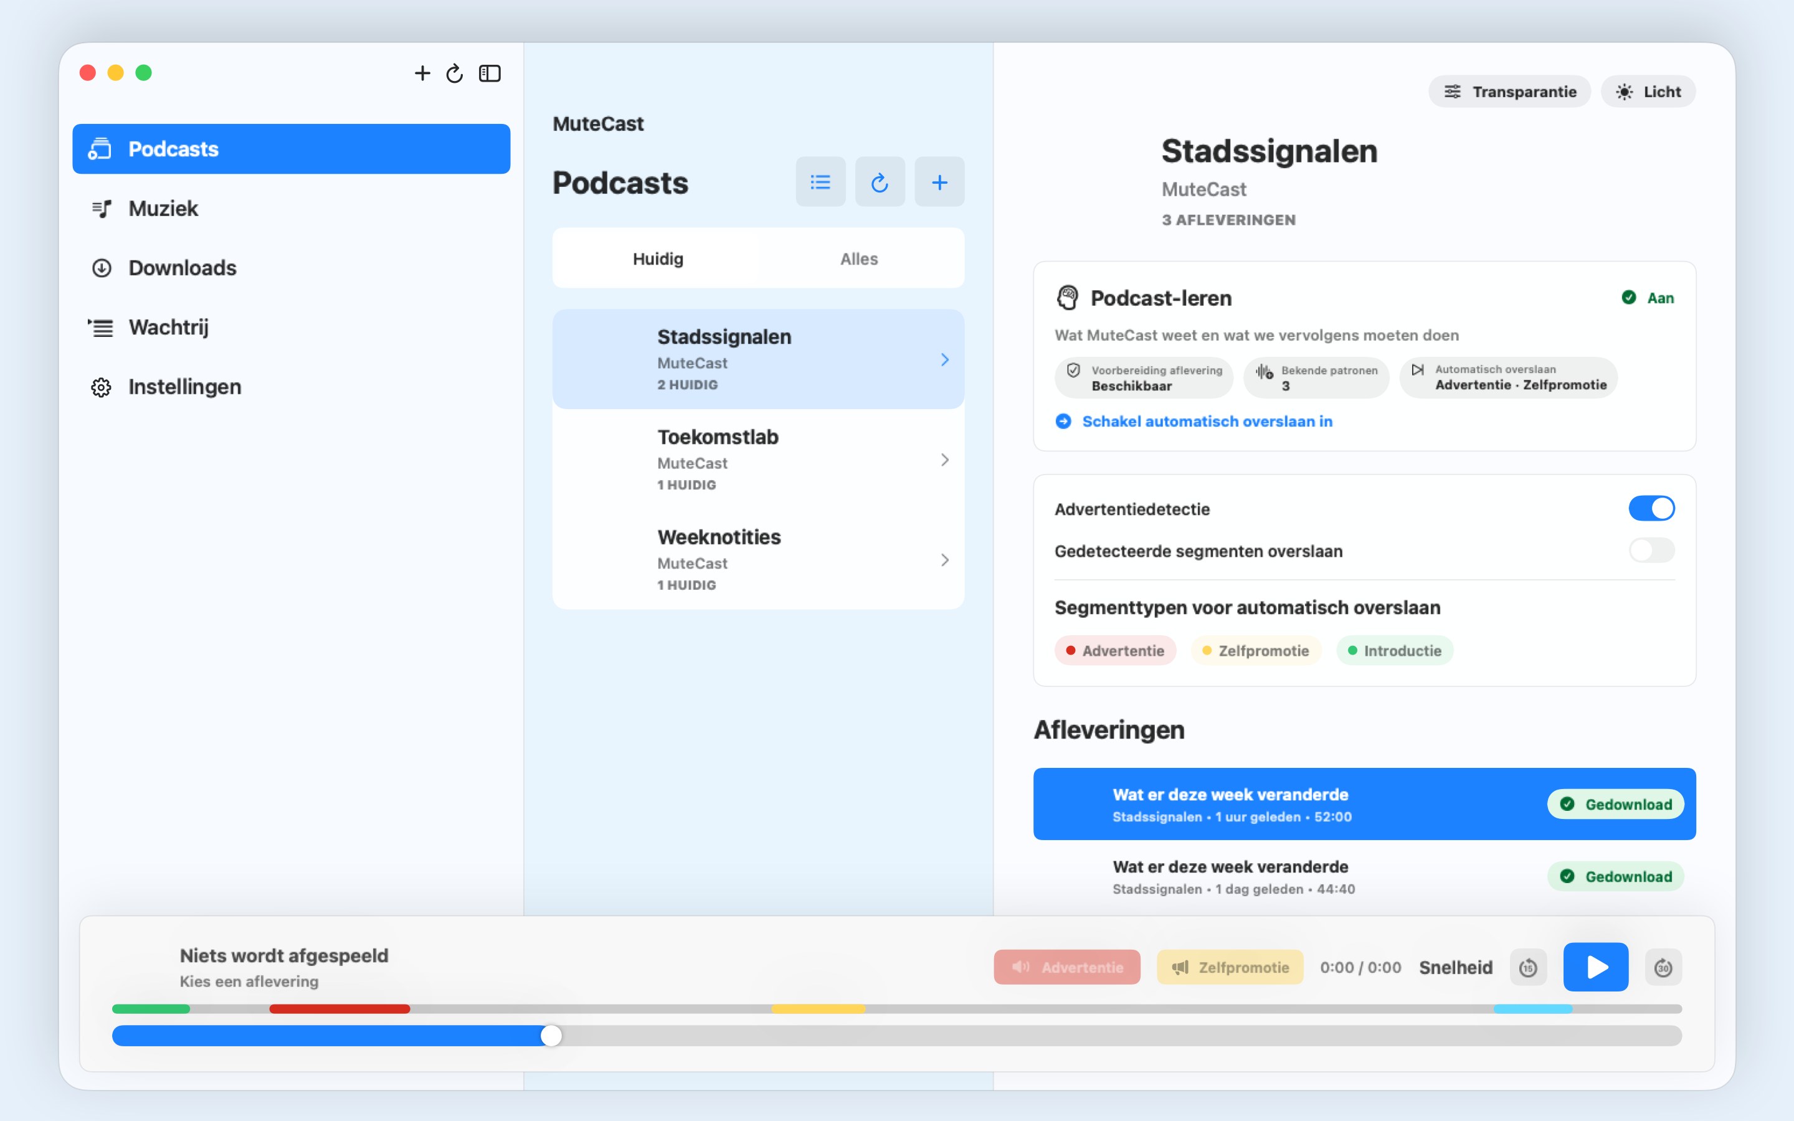Click the Bekende patronen chip

1316,377
